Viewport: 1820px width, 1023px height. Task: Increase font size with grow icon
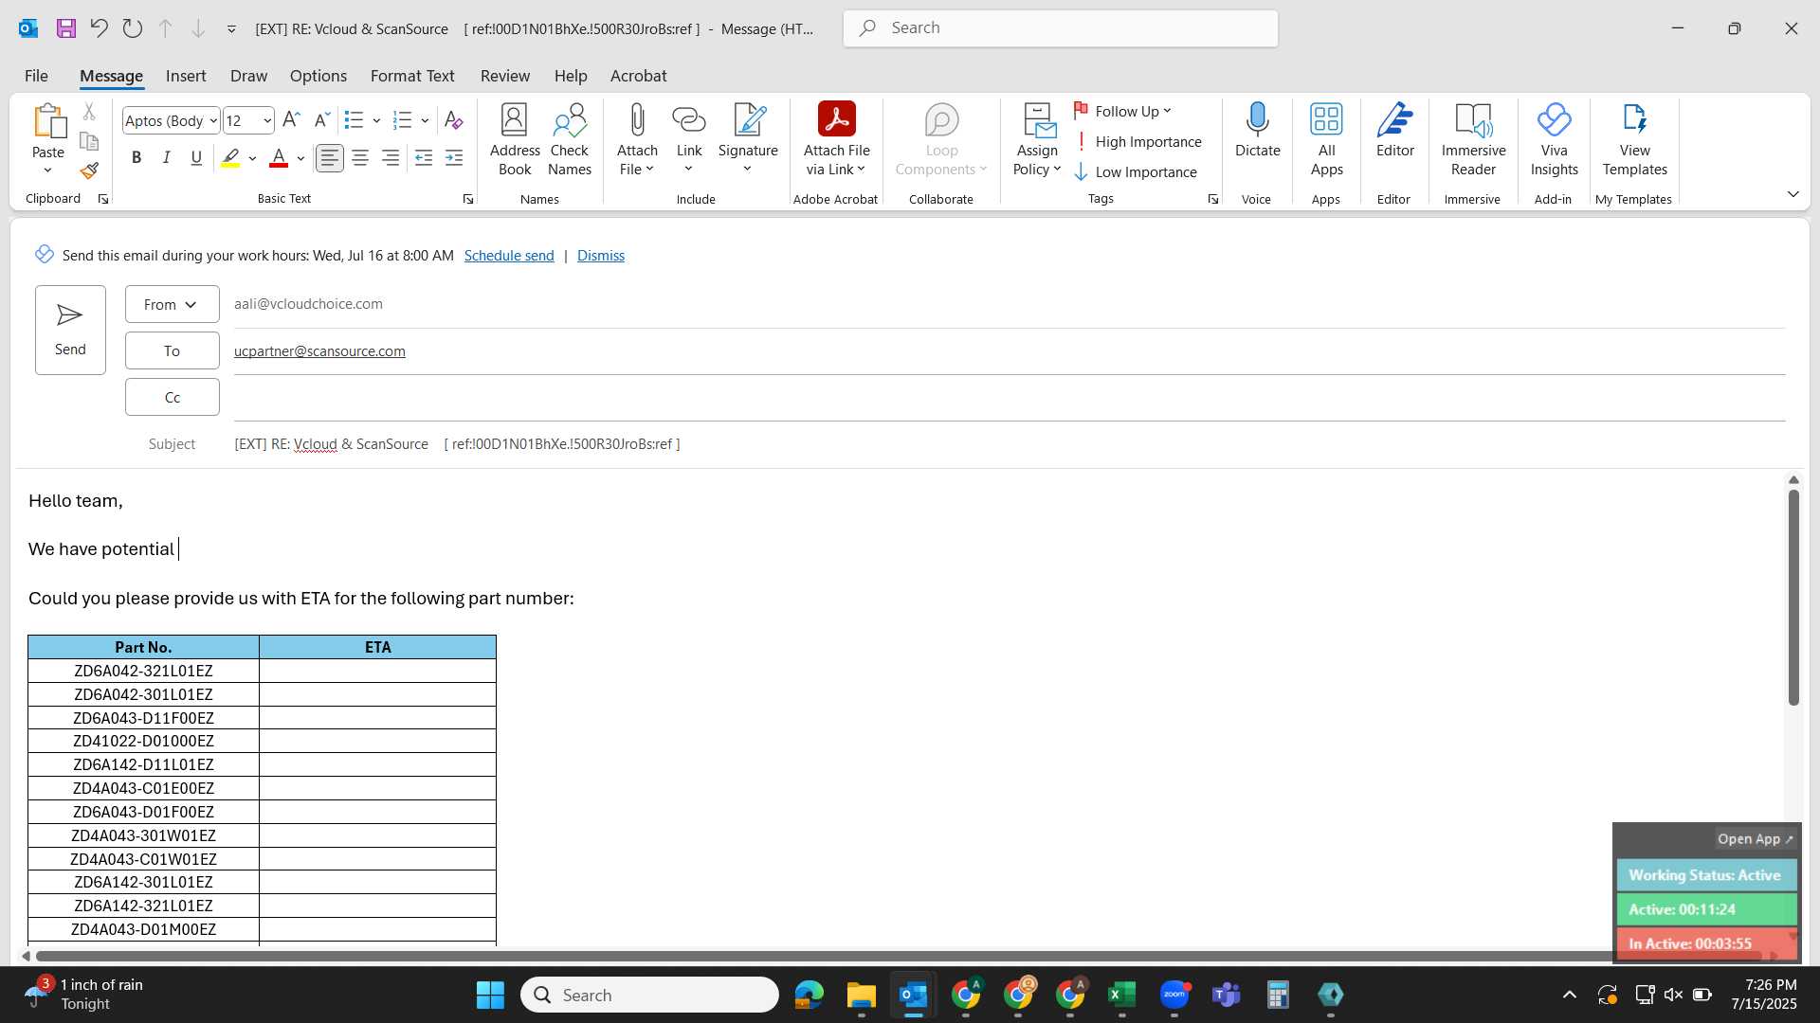click(291, 120)
